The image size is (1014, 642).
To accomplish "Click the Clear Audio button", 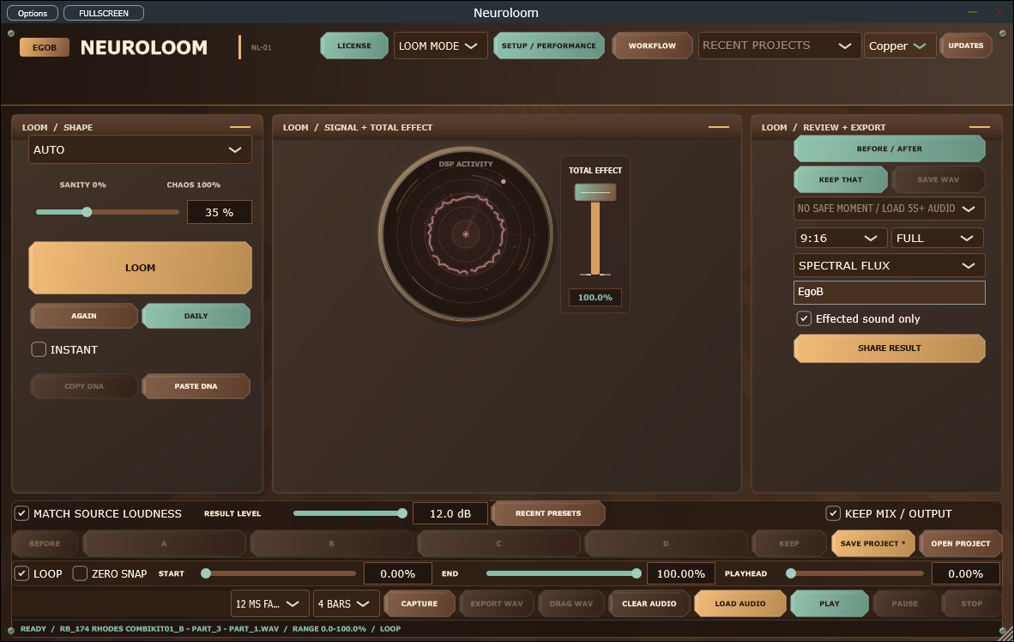I will pos(649,604).
